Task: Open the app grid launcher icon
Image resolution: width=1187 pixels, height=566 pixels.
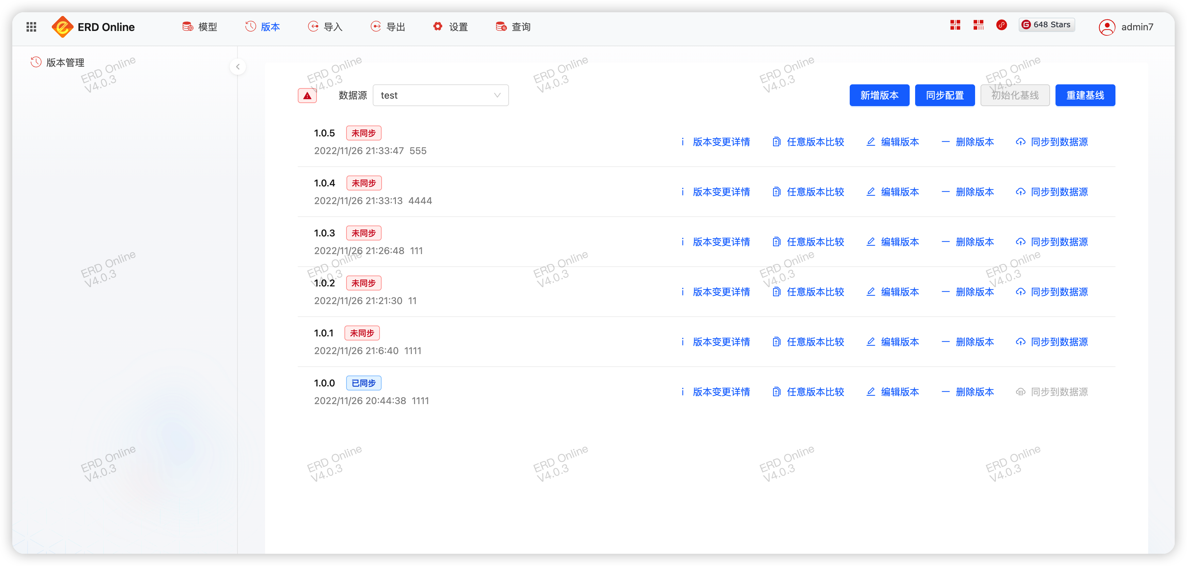Action: [x=31, y=27]
